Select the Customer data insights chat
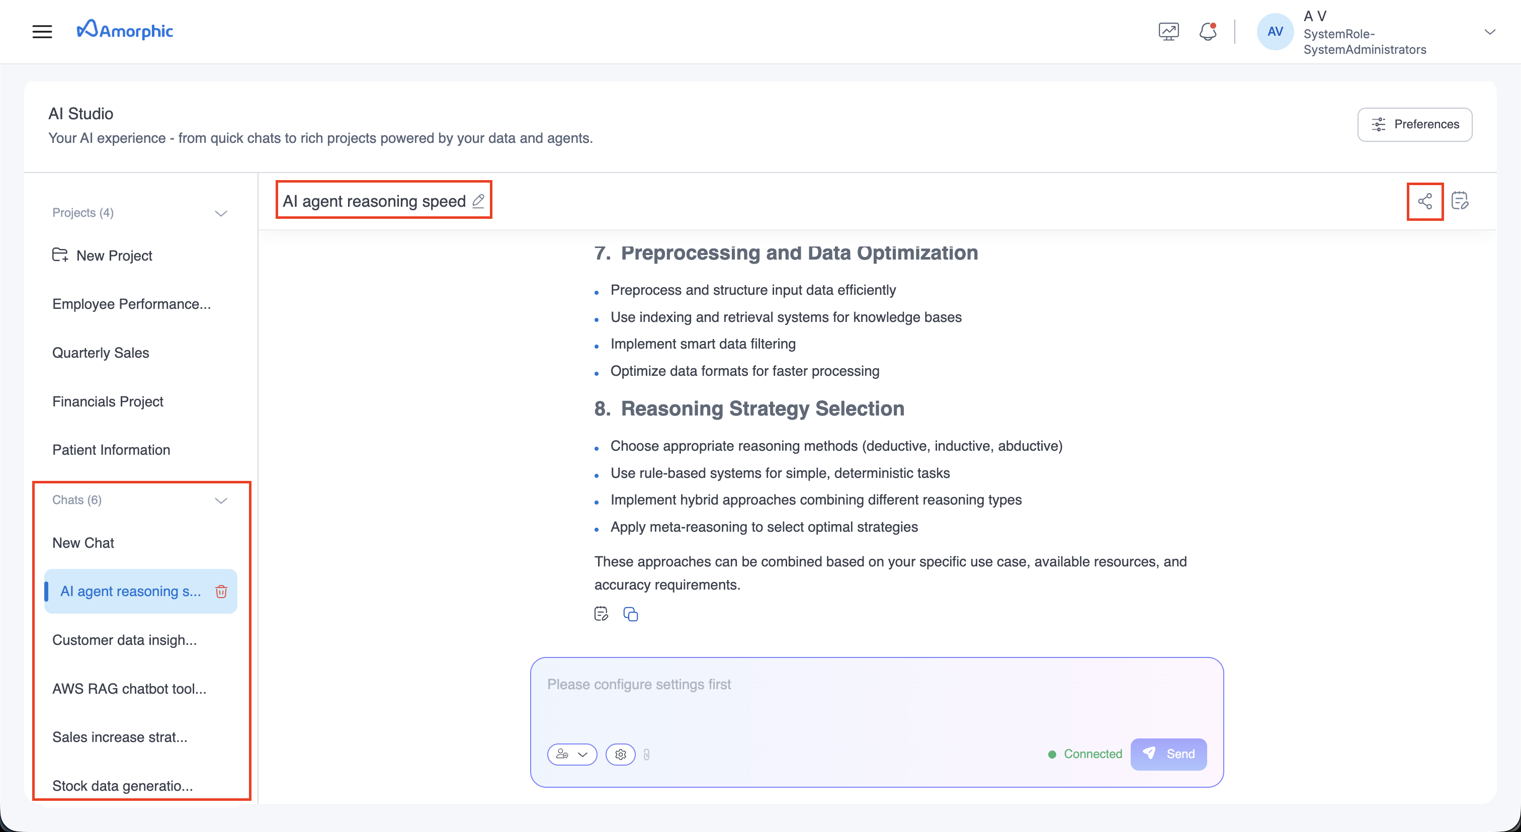1521x832 pixels. 125,639
